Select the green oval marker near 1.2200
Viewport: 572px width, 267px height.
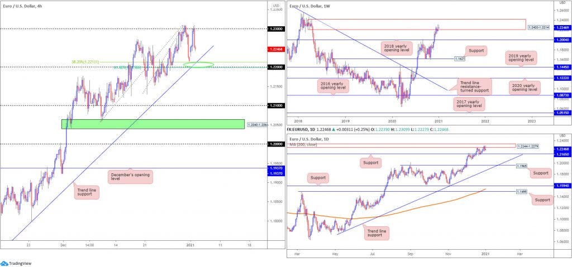[x=198, y=65]
